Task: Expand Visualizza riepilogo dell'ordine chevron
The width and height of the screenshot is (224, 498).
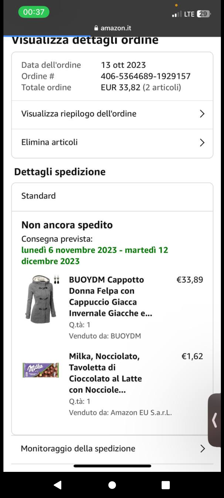Action: tap(202, 114)
